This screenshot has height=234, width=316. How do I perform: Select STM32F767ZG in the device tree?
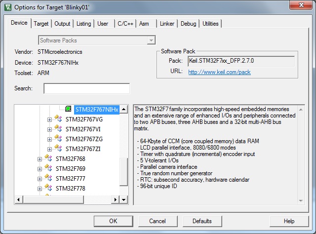coord(84,139)
